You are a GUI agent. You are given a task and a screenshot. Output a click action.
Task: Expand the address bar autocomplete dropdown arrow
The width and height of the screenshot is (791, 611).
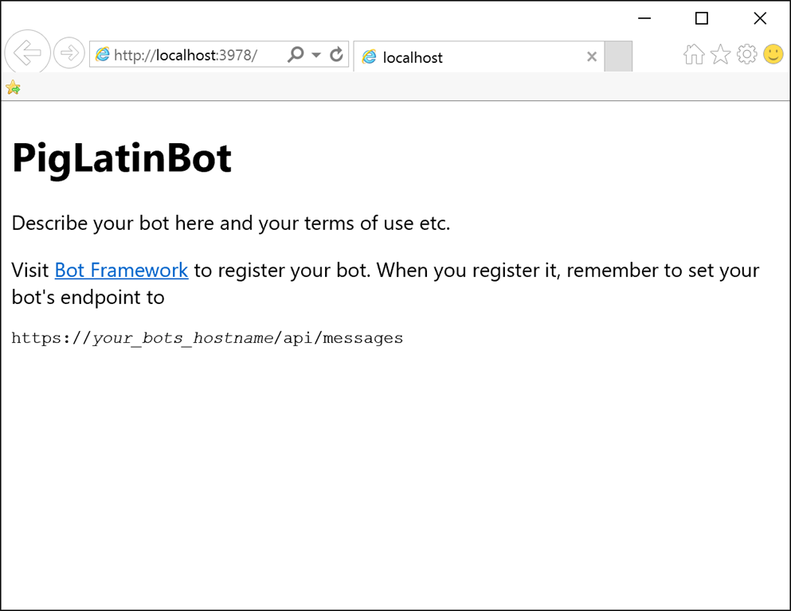pyautogui.click(x=316, y=55)
